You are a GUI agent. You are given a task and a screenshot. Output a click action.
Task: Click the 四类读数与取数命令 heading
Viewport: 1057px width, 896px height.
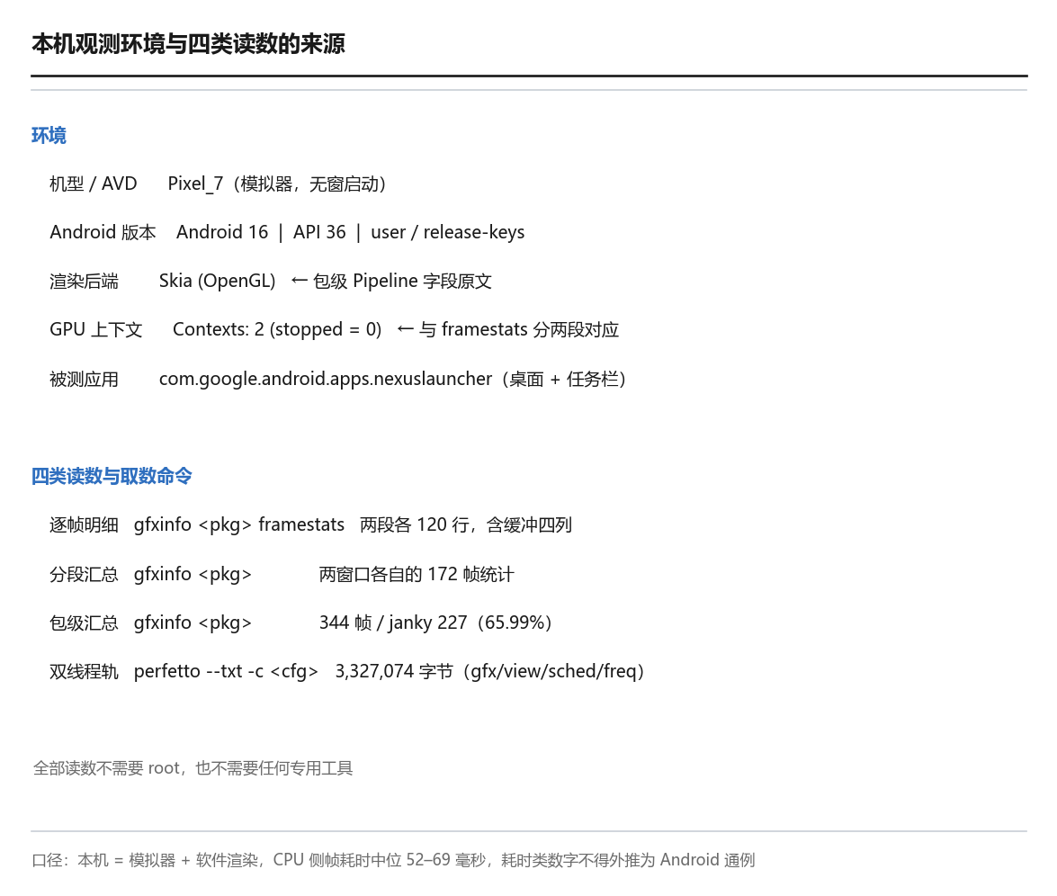click(x=112, y=477)
